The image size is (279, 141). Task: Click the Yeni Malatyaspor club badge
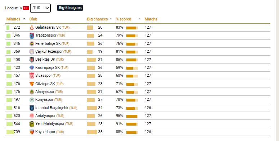pos(32,124)
